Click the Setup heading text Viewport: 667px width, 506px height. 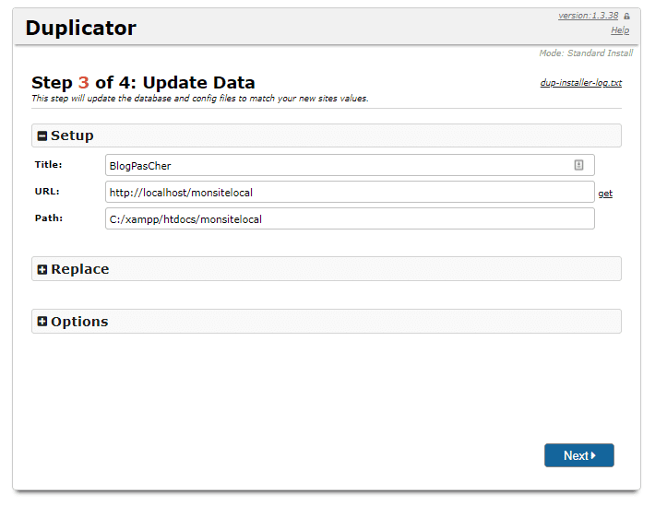pyautogui.click(x=72, y=135)
